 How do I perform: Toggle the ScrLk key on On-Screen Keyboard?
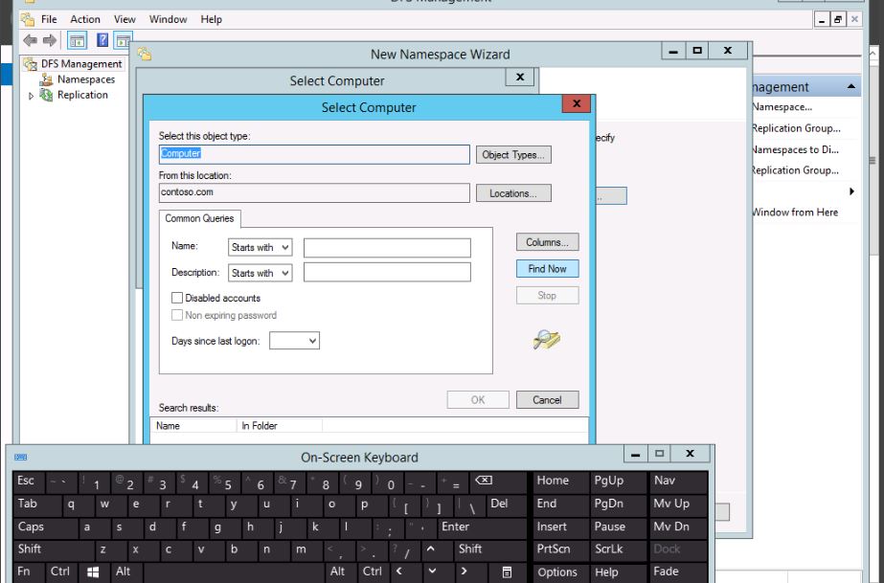(x=618, y=549)
